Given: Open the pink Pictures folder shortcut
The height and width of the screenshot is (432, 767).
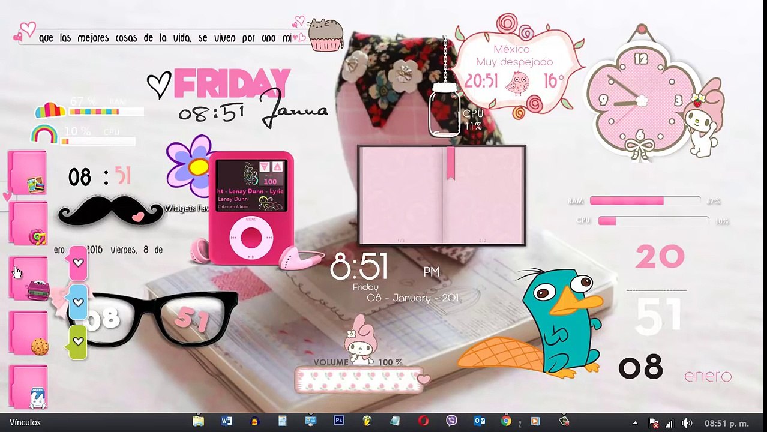Looking at the screenshot, I should tap(28, 173).
